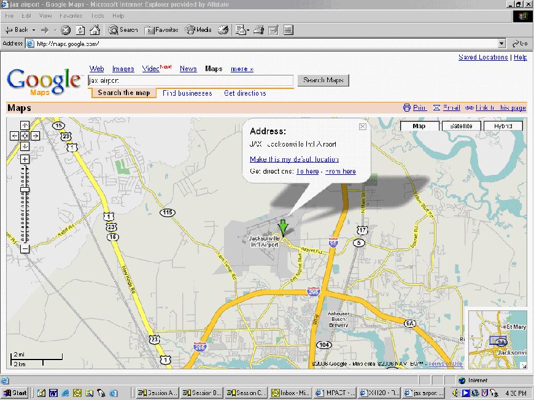The width and height of the screenshot is (534, 400).
Task: Click the green location marker on map
Action: coord(283,228)
